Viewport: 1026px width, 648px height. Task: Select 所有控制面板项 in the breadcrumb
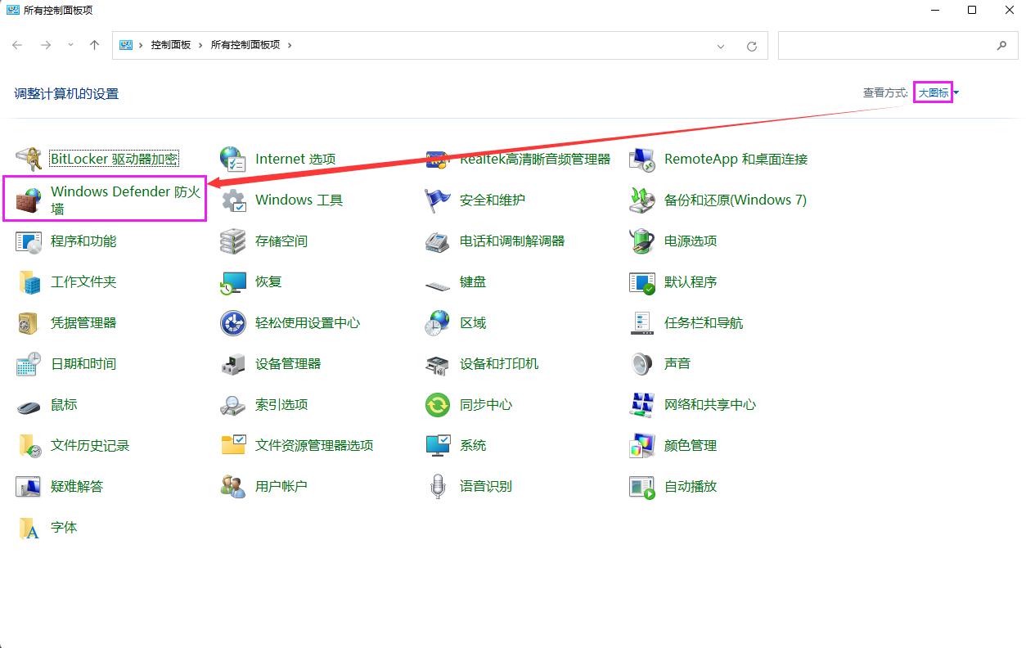pos(244,45)
